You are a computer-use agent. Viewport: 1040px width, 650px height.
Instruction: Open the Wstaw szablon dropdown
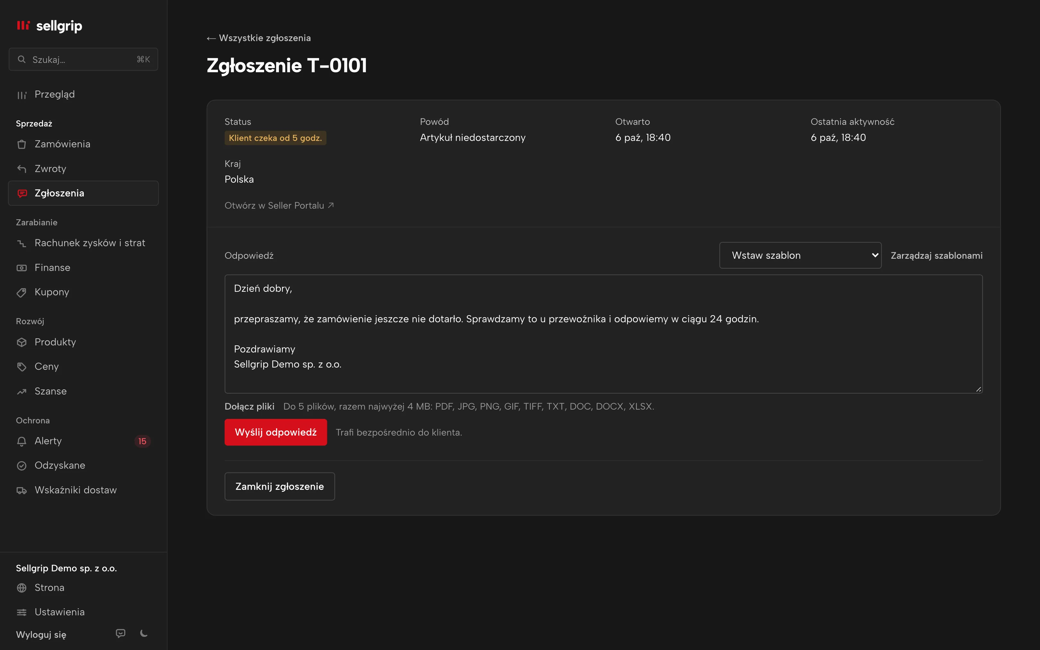tap(800, 256)
